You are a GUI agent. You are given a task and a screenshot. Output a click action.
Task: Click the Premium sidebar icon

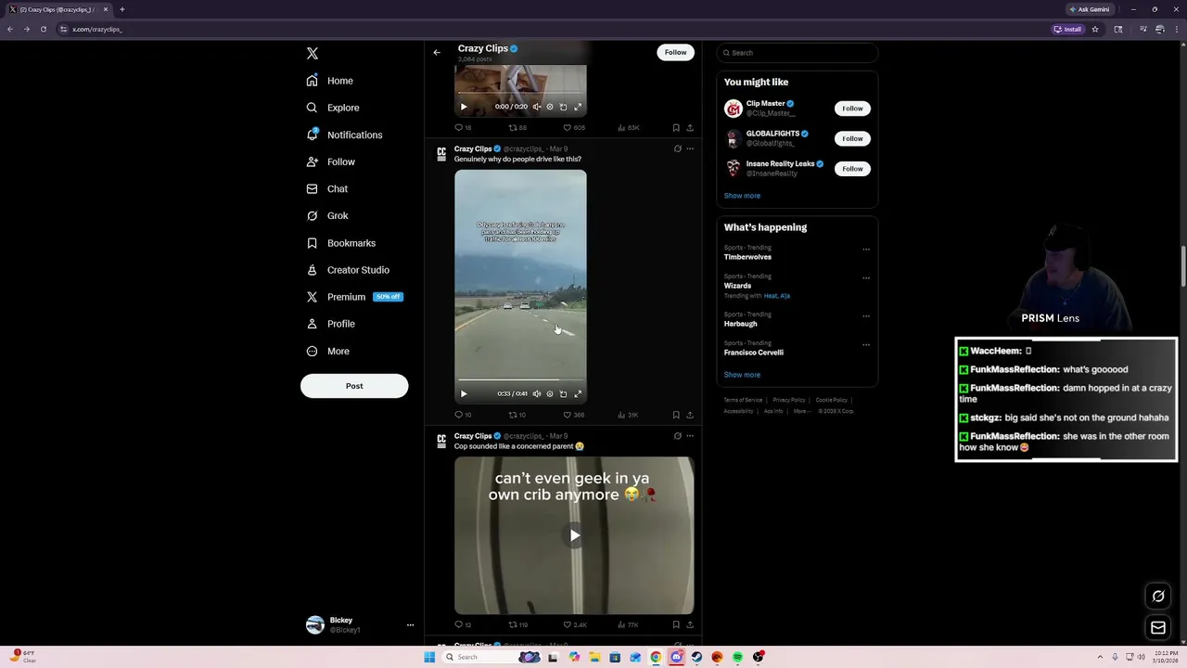[313, 297]
